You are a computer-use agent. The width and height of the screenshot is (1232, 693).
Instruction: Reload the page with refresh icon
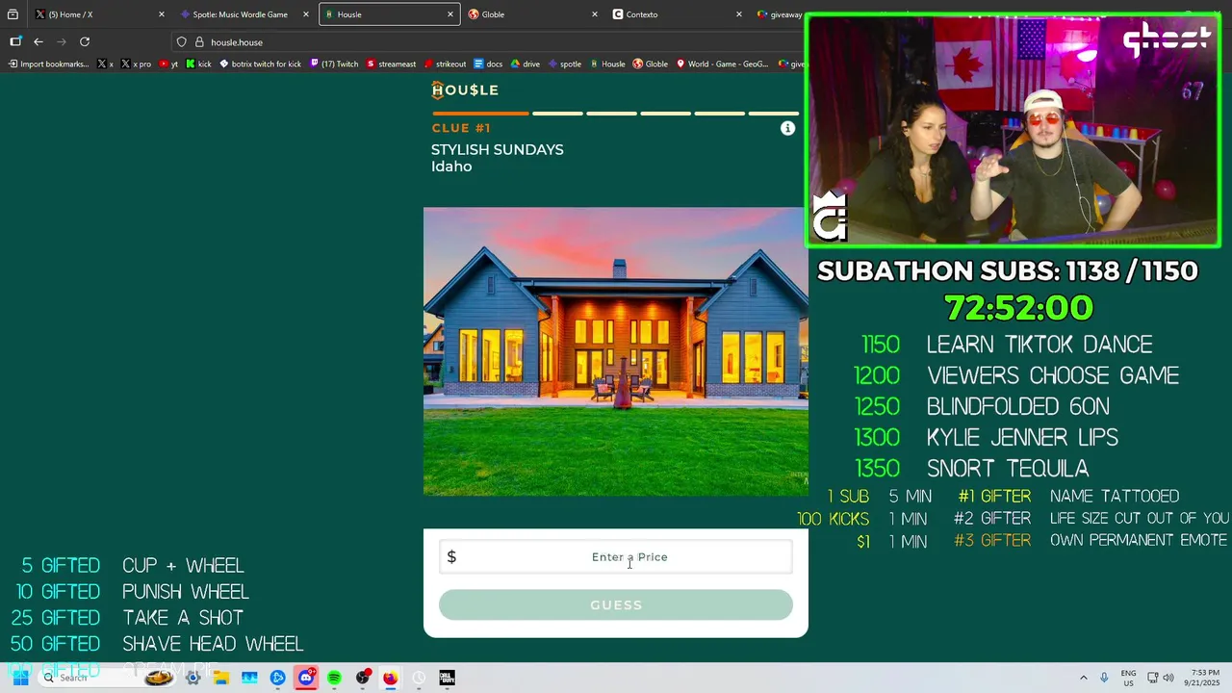click(85, 41)
